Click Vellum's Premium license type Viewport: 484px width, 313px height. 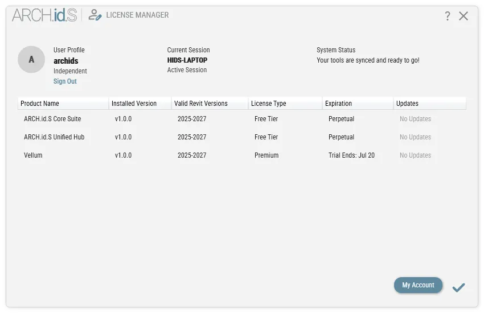266,155
